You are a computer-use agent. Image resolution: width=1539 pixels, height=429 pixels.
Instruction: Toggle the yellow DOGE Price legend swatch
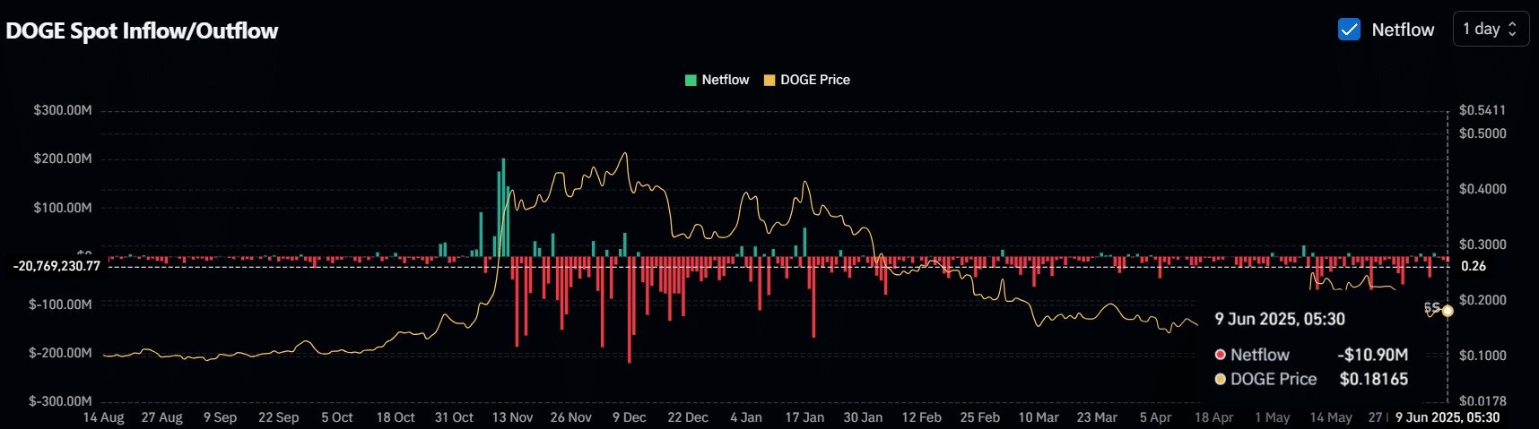pyautogui.click(x=769, y=80)
